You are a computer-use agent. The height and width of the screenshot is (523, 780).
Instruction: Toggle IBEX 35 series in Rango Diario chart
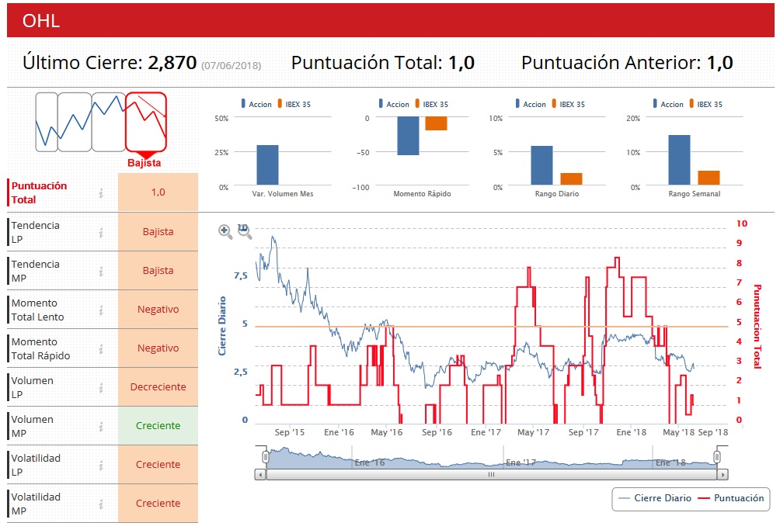click(569, 104)
